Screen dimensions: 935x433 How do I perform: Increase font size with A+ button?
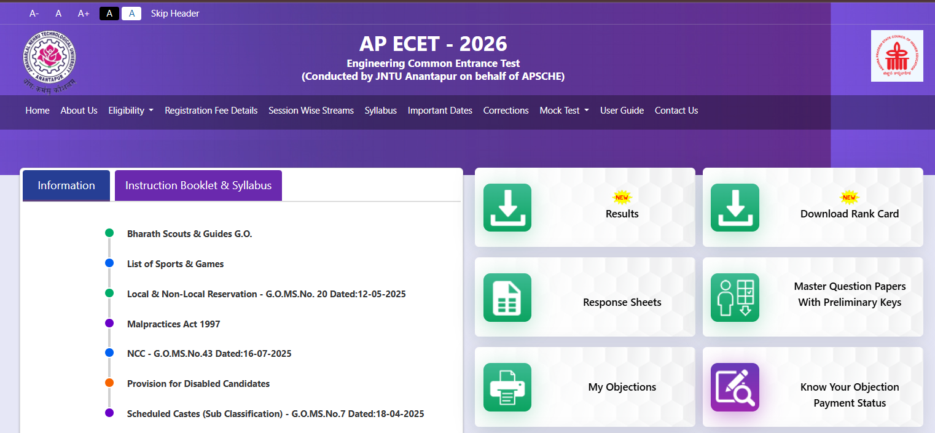84,14
